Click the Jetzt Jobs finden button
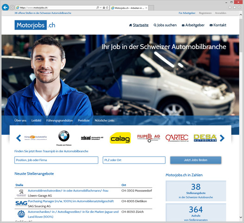The width and height of the screenshot is (244, 223). (195, 160)
